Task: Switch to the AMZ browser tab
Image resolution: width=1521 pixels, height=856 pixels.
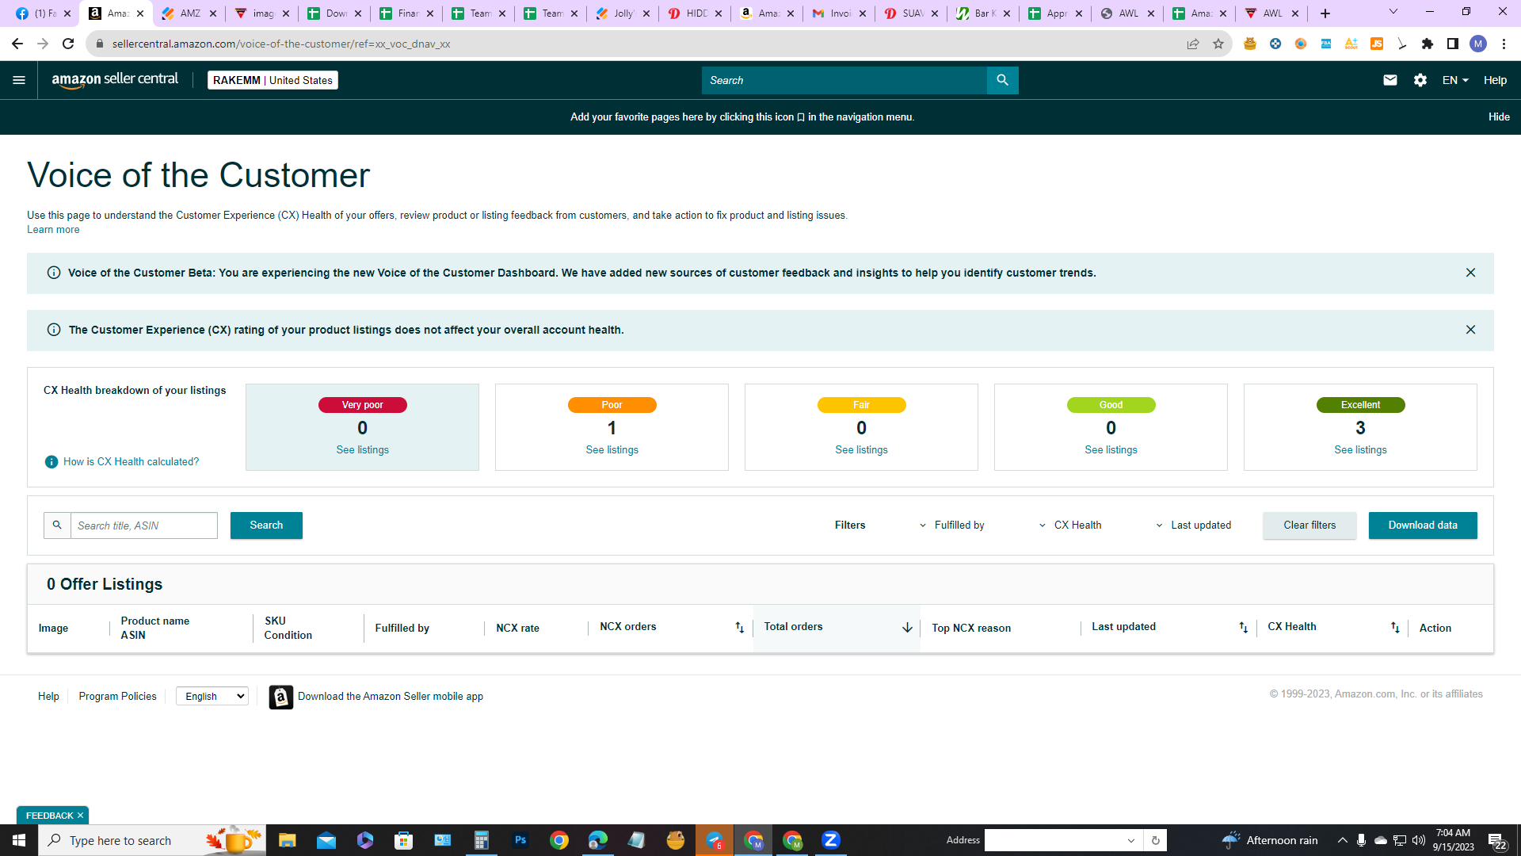Action: point(189,13)
